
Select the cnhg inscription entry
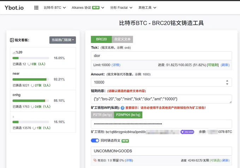coord(43,101)
